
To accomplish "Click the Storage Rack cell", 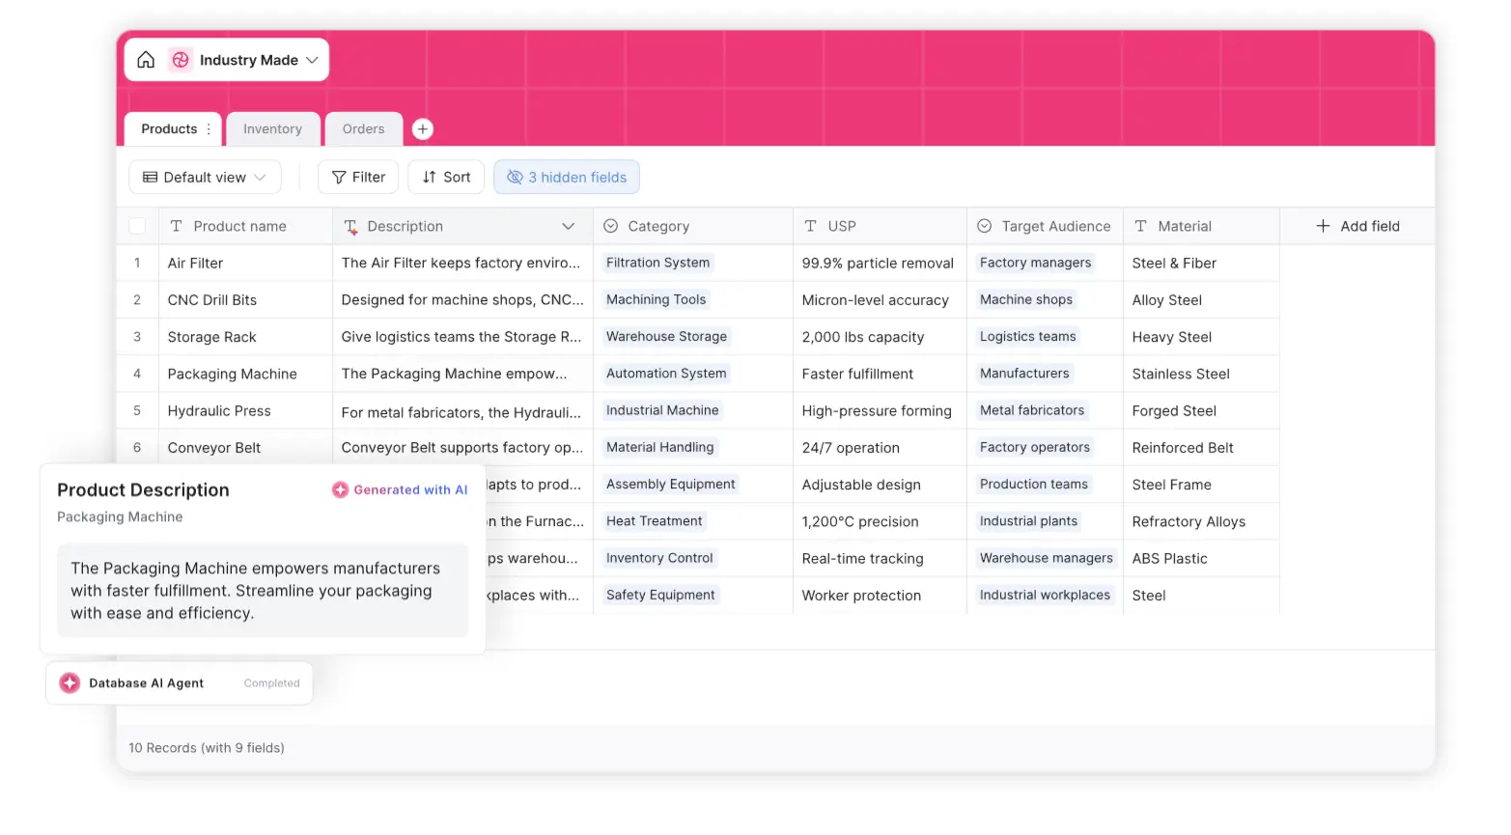I will (246, 337).
